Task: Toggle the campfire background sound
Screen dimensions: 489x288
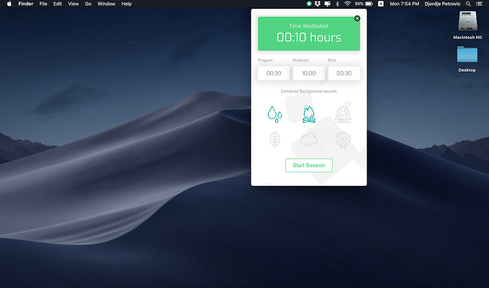Action: tap(309, 114)
